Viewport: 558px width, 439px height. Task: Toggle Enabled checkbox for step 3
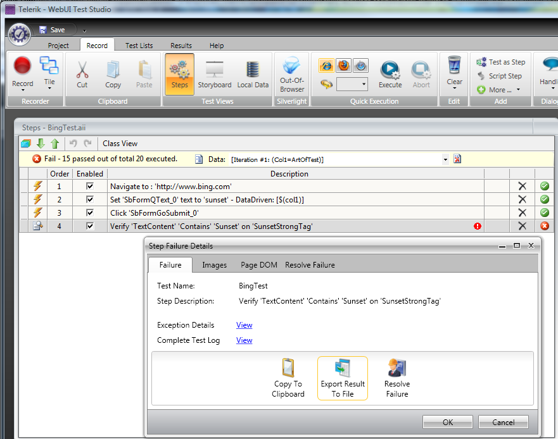pyautogui.click(x=90, y=213)
